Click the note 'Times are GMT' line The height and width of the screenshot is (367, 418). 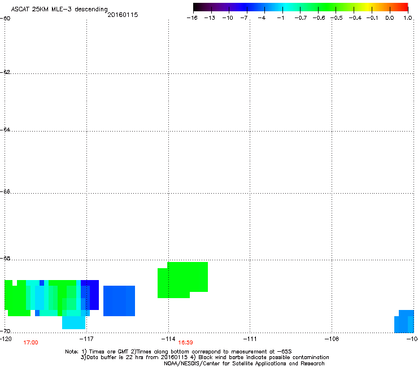coord(178,352)
